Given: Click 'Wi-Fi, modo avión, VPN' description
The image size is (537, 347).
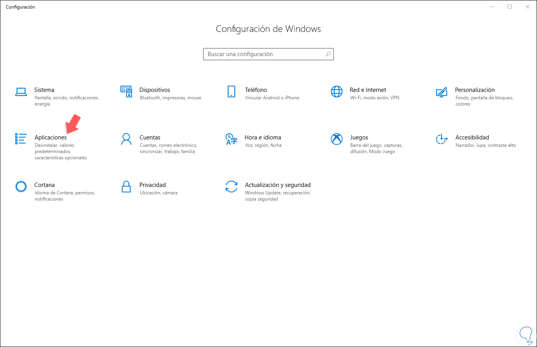Looking at the screenshot, I should (375, 98).
